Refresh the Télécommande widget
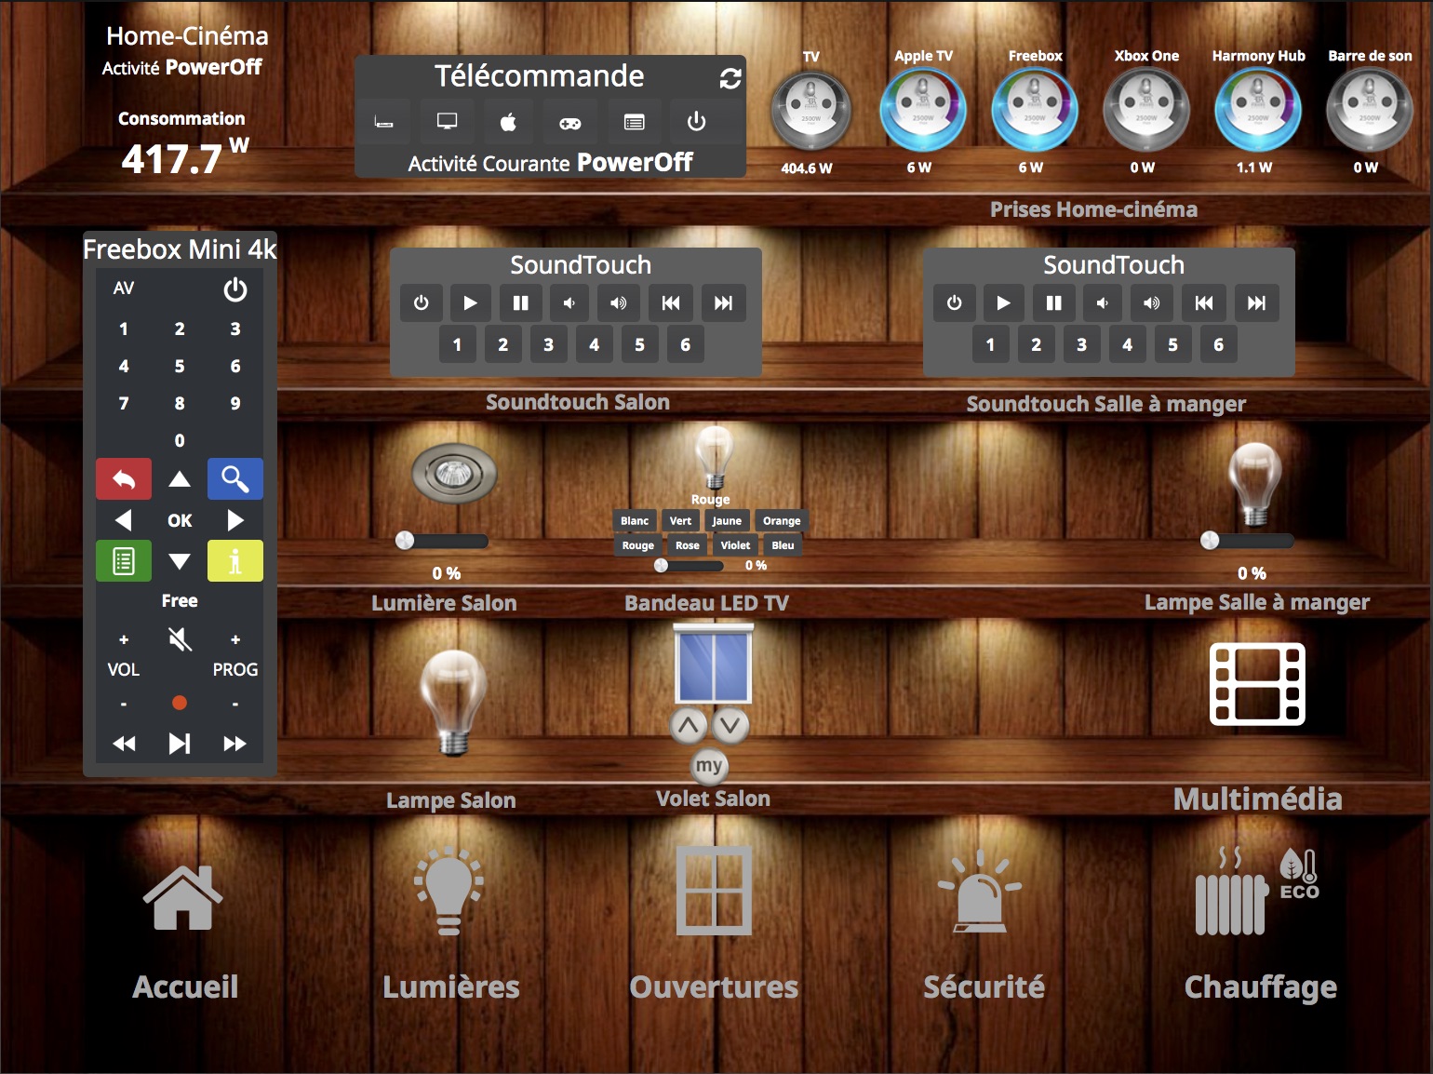 (x=730, y=78)
